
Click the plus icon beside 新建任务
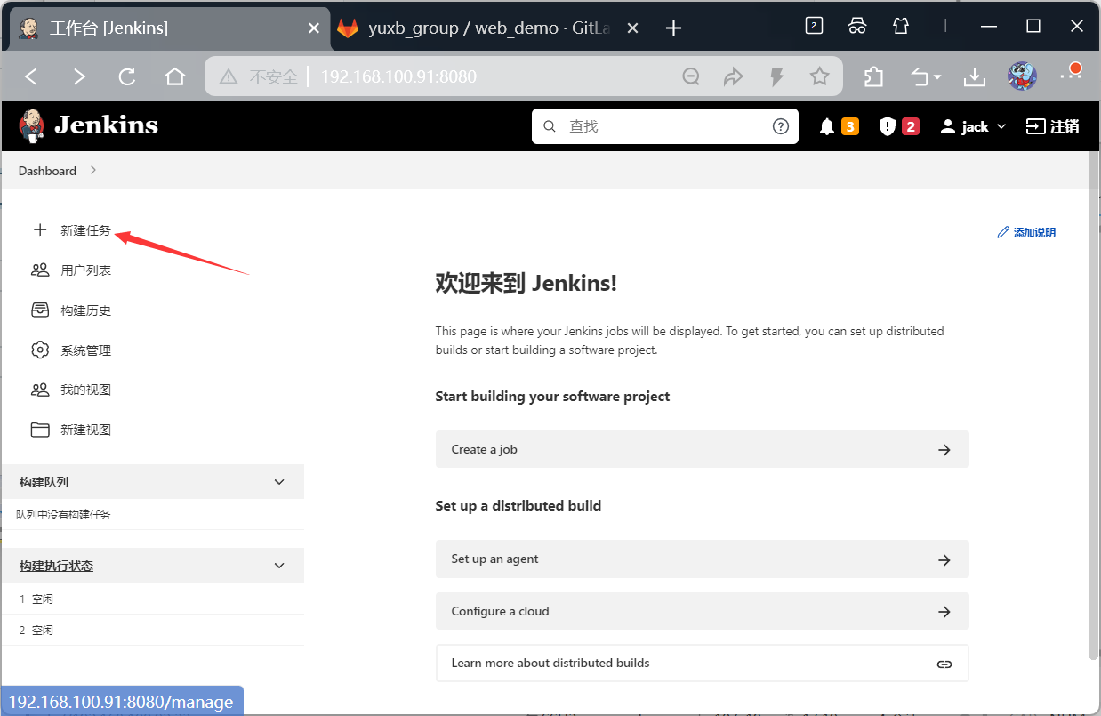39,230
